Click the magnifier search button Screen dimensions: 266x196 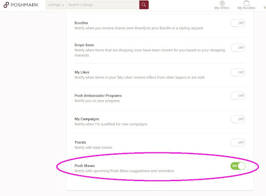[x=144, y=5]
